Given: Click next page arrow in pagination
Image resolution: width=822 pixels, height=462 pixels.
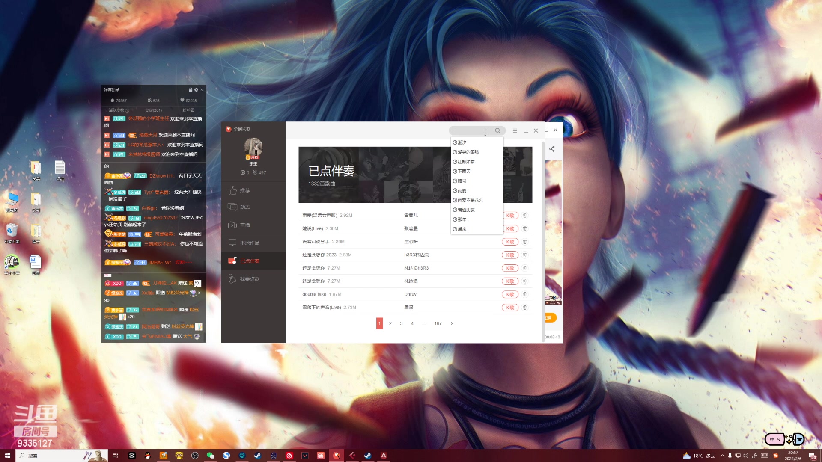Looking at the screenshot, I should tap(451, 323).
